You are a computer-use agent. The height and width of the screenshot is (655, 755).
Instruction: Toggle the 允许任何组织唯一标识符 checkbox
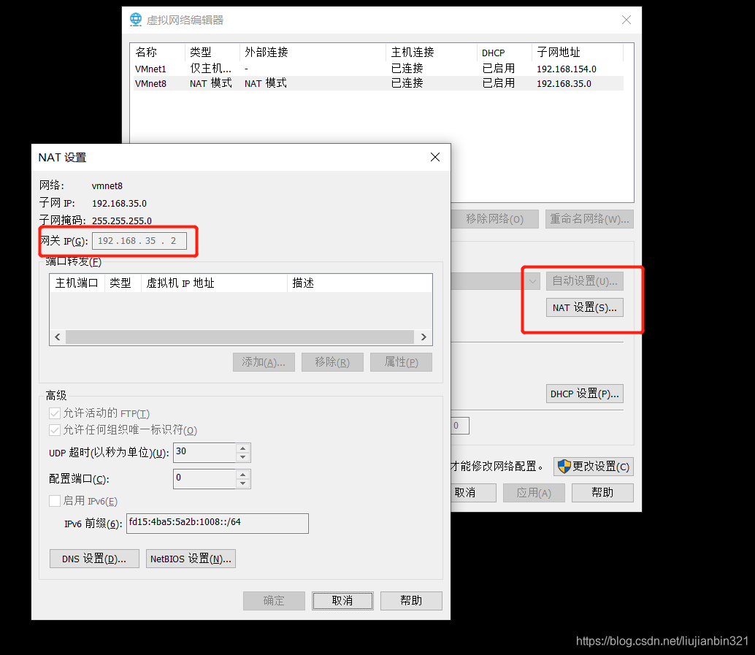click(x=55, y=429)
